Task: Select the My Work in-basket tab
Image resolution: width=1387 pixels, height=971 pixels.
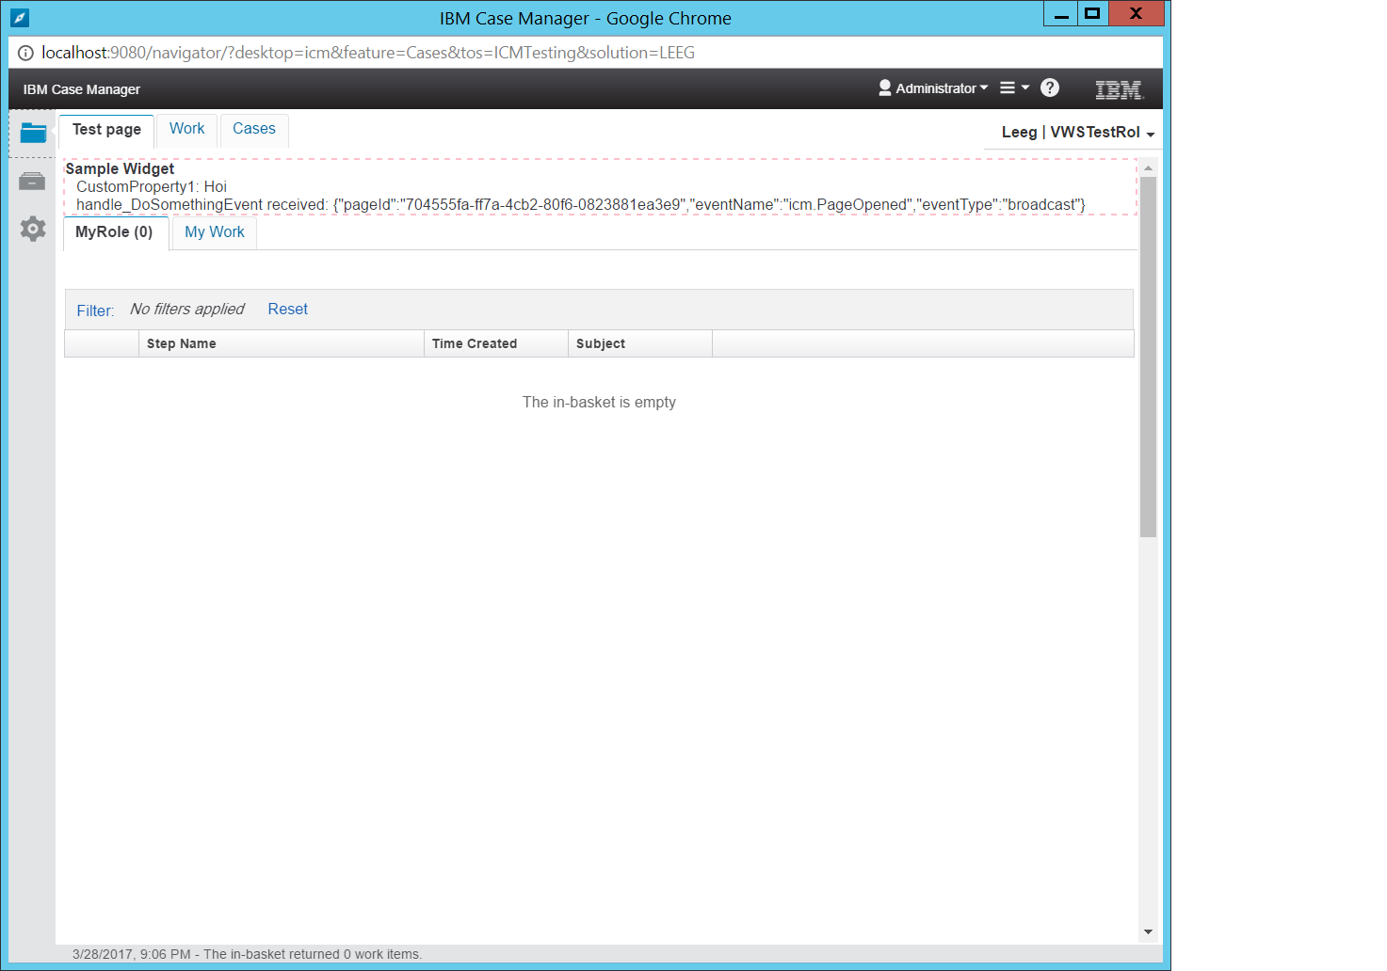Action: click(x=215, y=232)
